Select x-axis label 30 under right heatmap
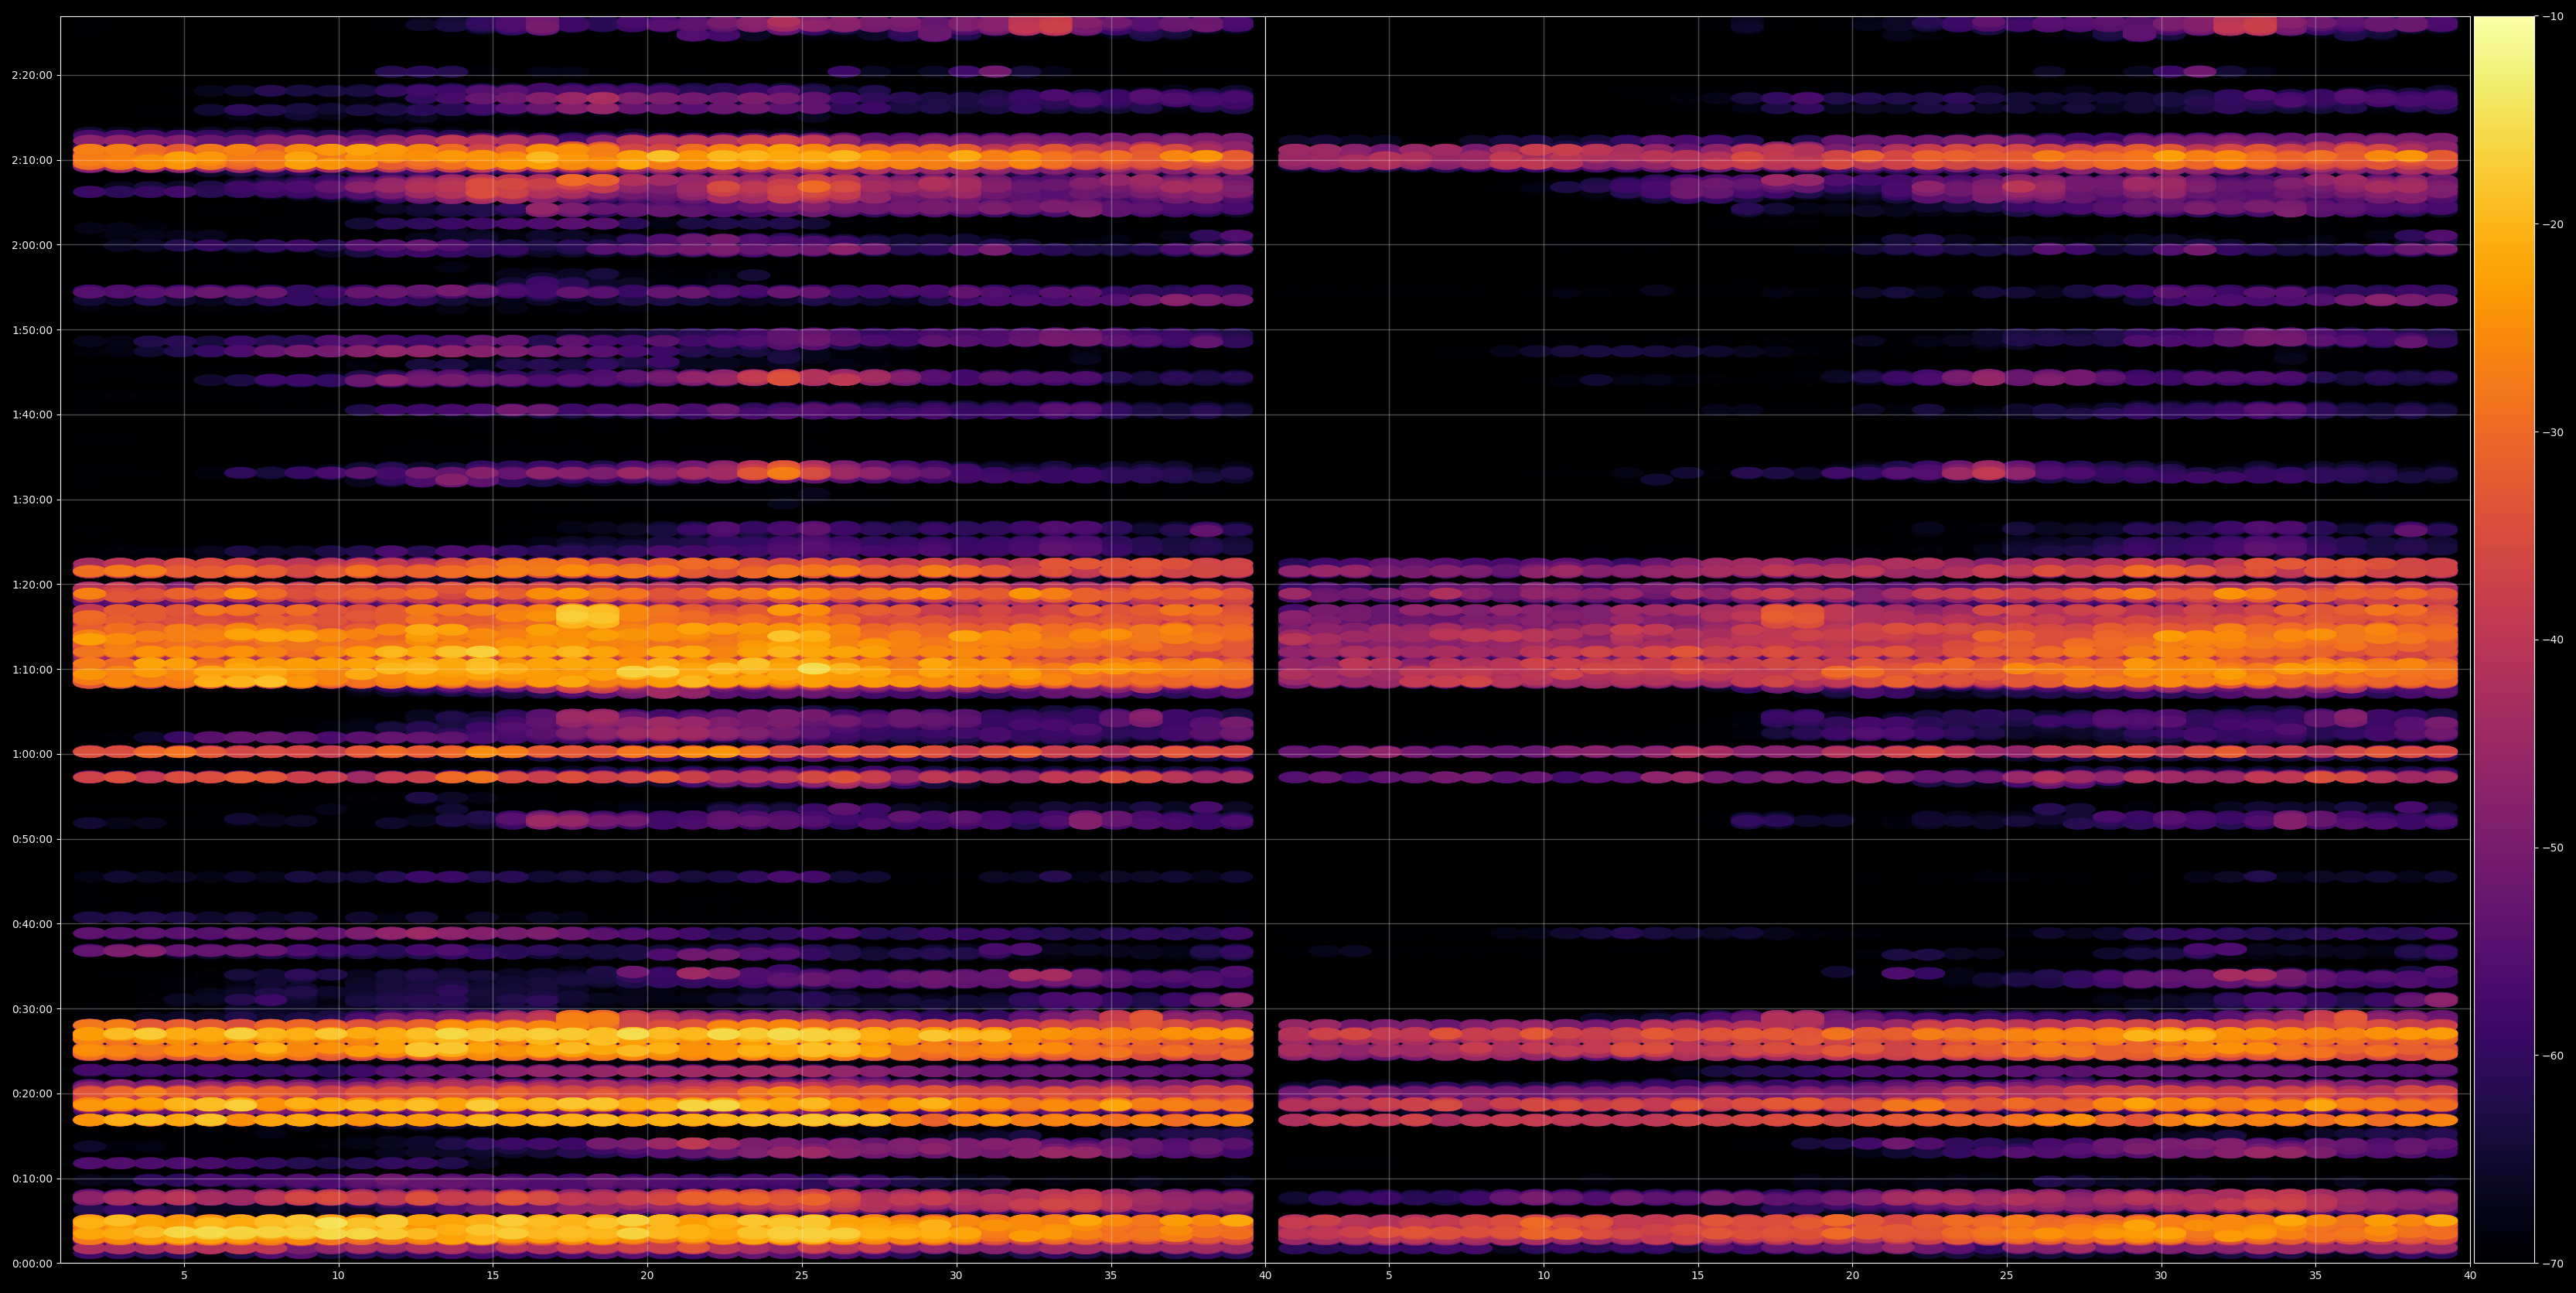 2161,1276
